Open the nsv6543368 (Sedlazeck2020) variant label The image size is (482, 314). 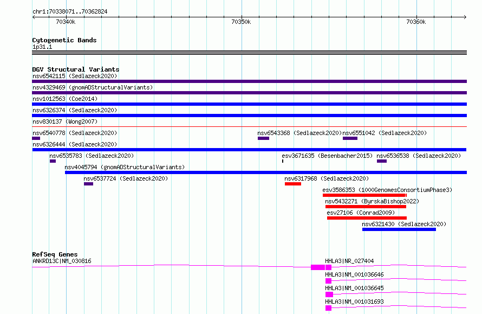pyautogui.click(x=299, y=133)
